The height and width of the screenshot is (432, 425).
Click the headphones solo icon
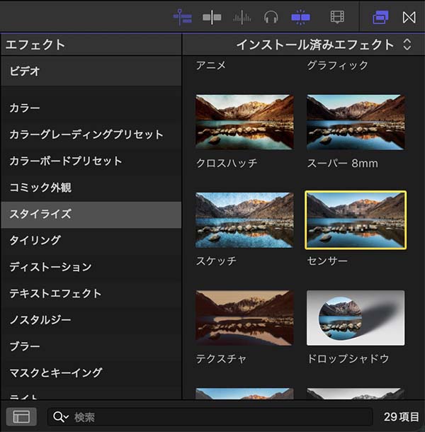[271, 16]
